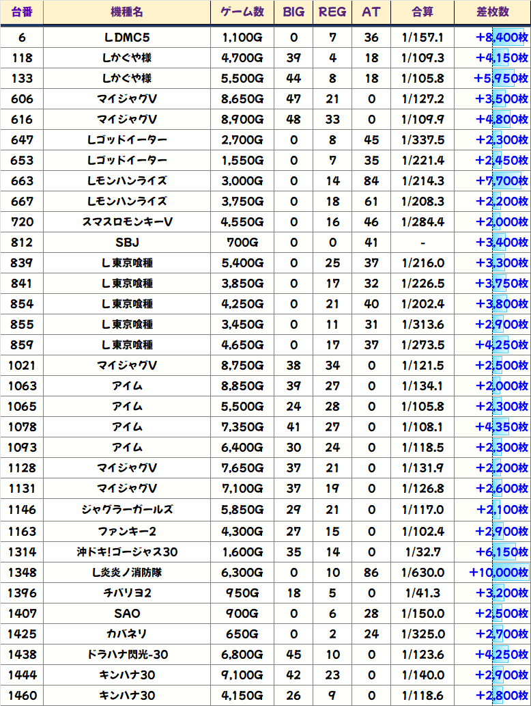The width and height of the screenshot is (531, 706).
Task: Select machine number 1065
Action: (22, 406)
